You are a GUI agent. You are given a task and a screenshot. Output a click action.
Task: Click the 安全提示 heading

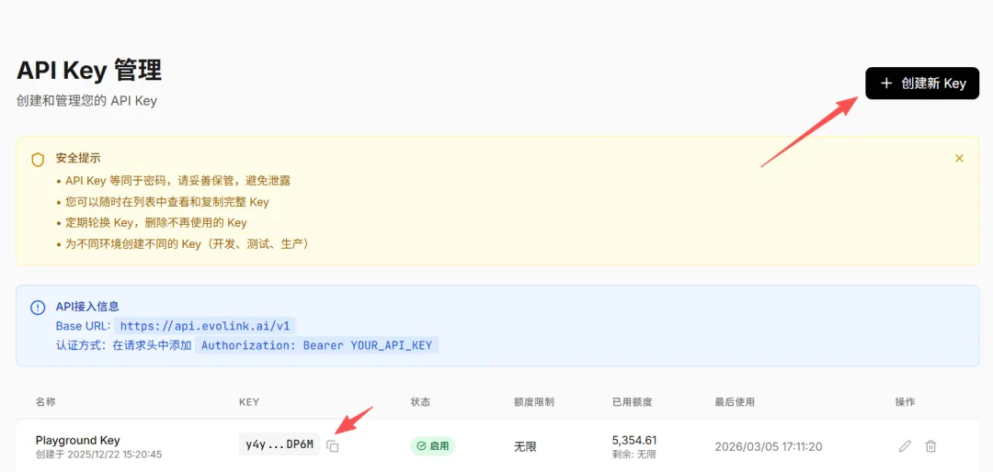tap(78, 158)
